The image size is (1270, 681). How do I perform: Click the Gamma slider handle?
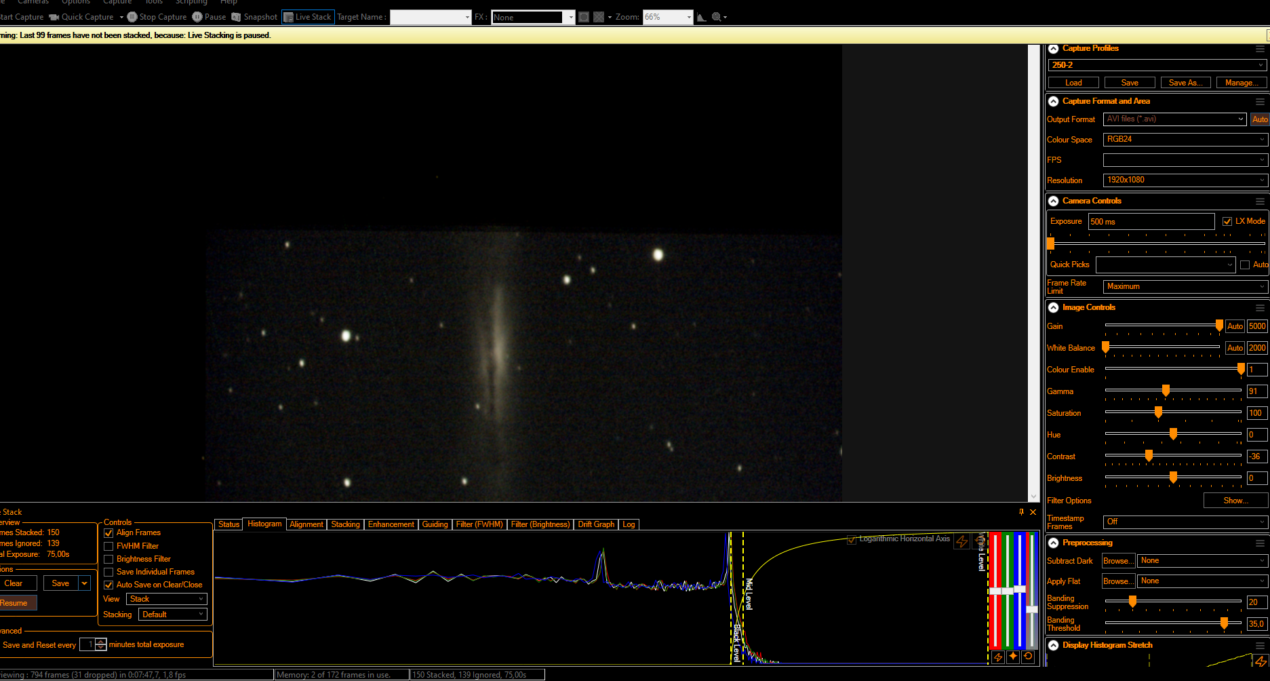click(1166, 391)
